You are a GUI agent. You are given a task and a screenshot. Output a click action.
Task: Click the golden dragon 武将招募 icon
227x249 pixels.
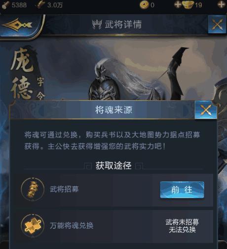click(33, 189)
